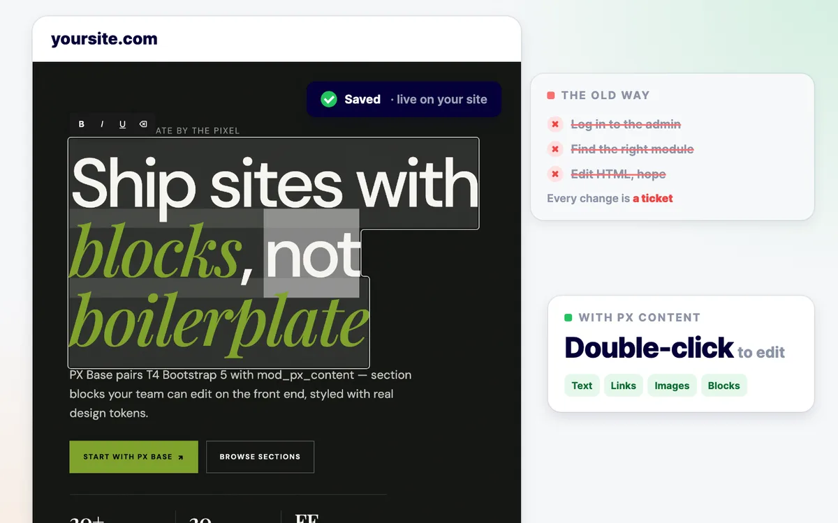
Task: Underline the selected headline text
Action: tap(123, 124)
